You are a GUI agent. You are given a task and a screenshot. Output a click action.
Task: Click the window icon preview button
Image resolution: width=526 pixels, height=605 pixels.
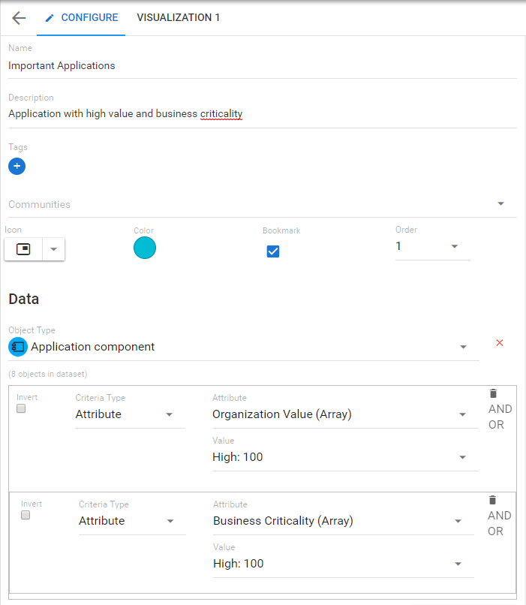pos(23,249)
